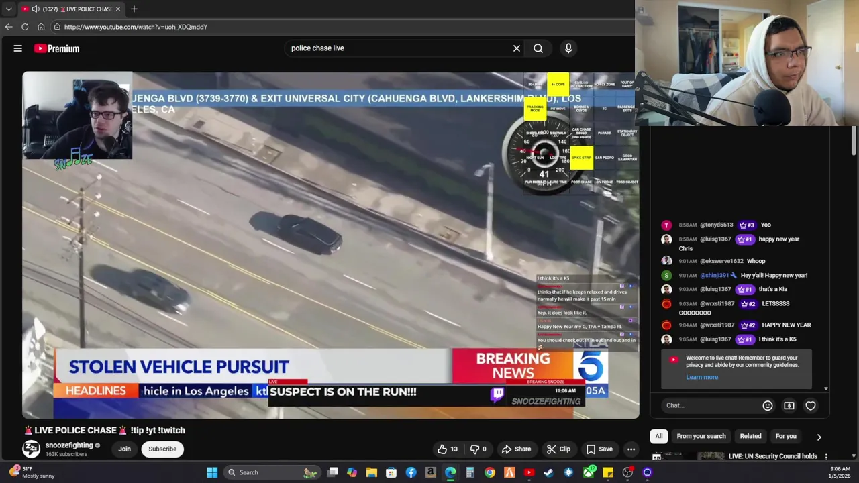The width and height of the screenshot is (859, 483).
Task: Click the YouTube Premium logo
Action: tap(57, 48)
